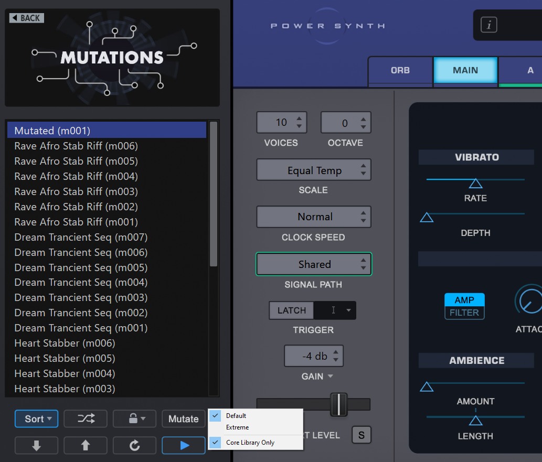Screen dimensions: 542x462
Task: Select the Default menu entry
Action: pyautogui.click(x=236, y=415)
